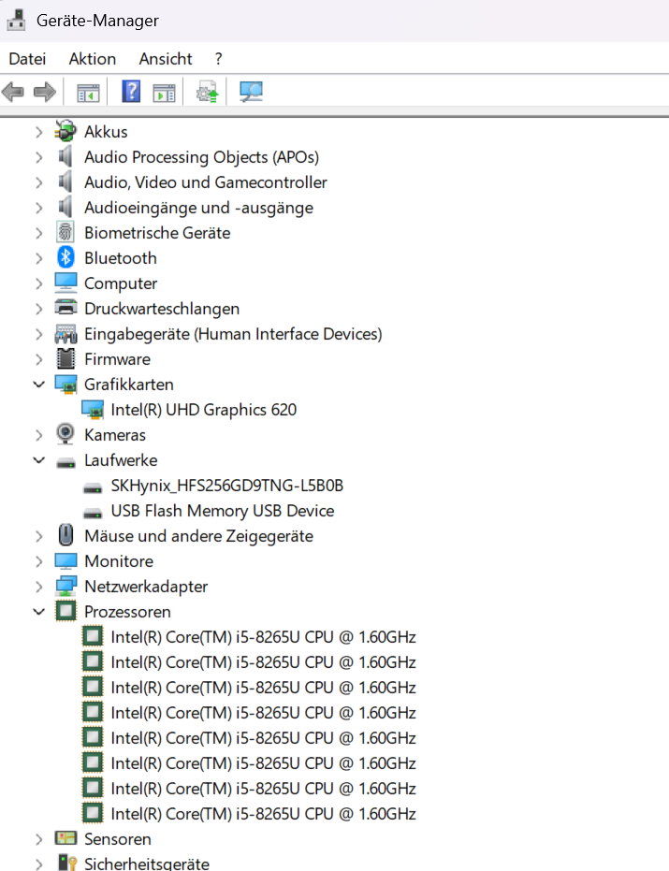Click the Geräte-Manager title bar icon

click(16, 20)
